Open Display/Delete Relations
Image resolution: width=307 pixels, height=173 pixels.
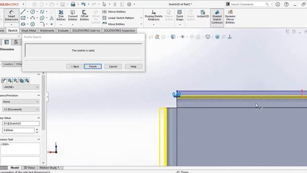[153, 15]
